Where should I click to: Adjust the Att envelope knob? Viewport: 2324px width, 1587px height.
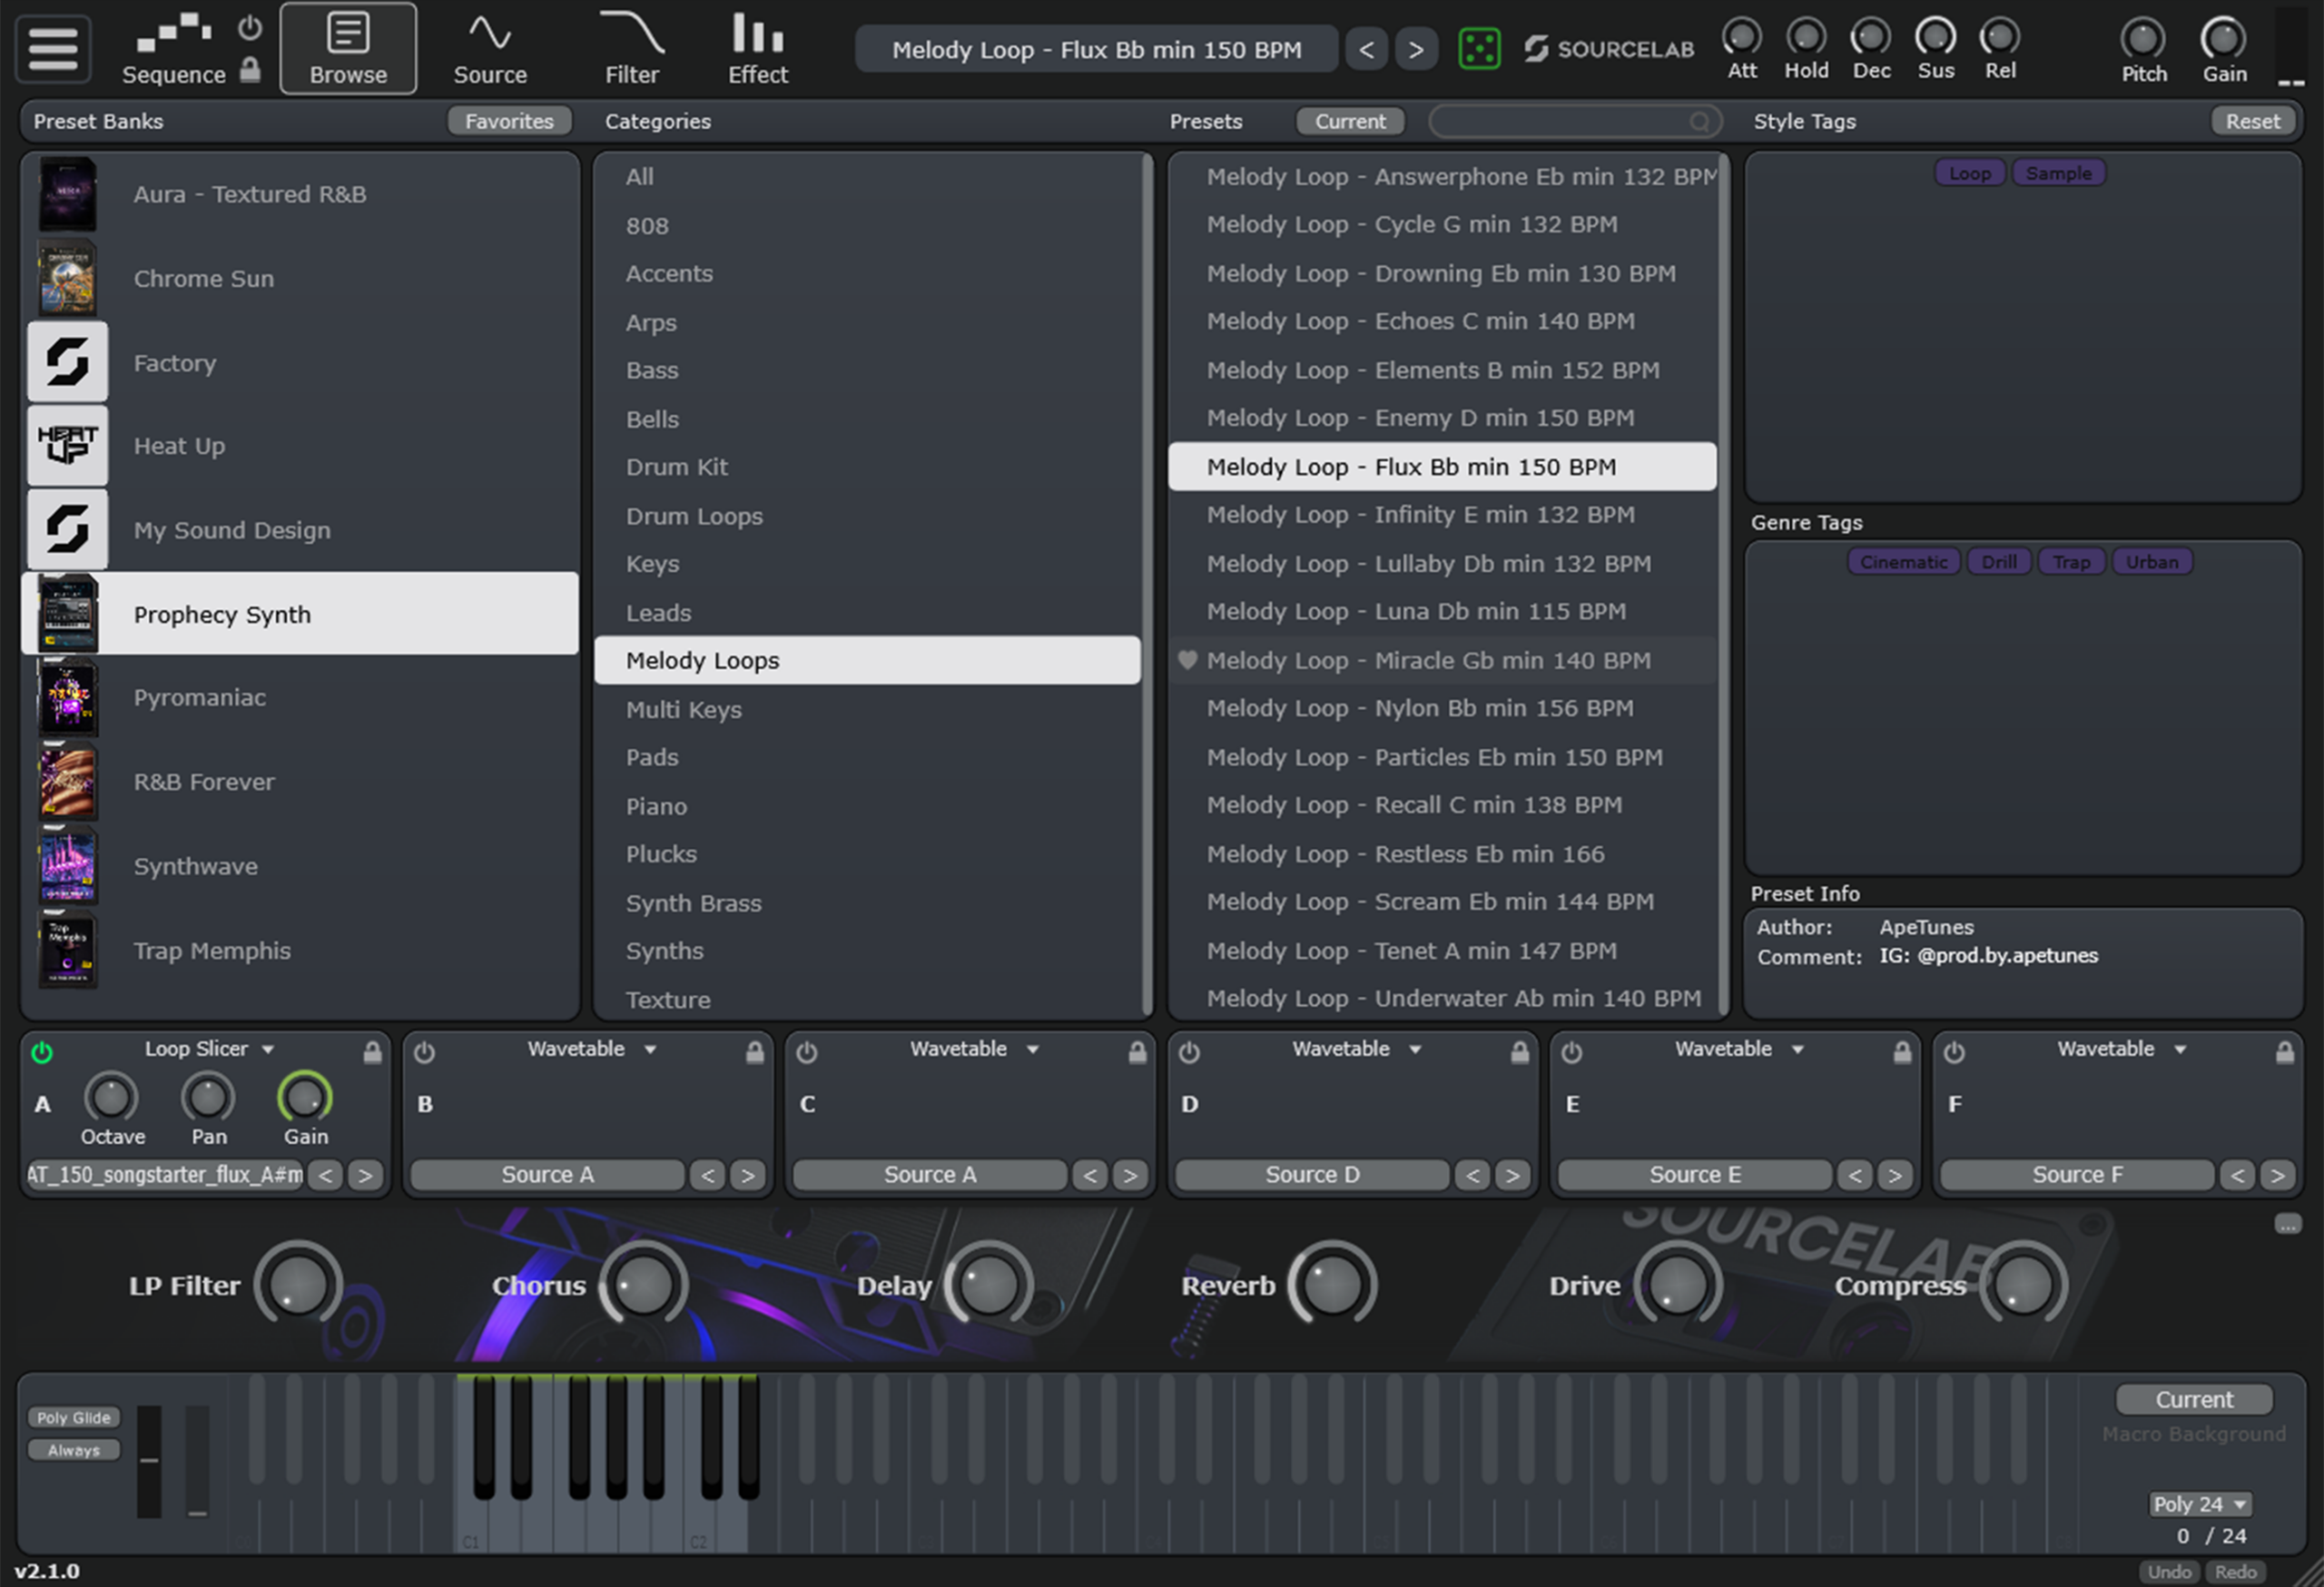pos(1742,37)
